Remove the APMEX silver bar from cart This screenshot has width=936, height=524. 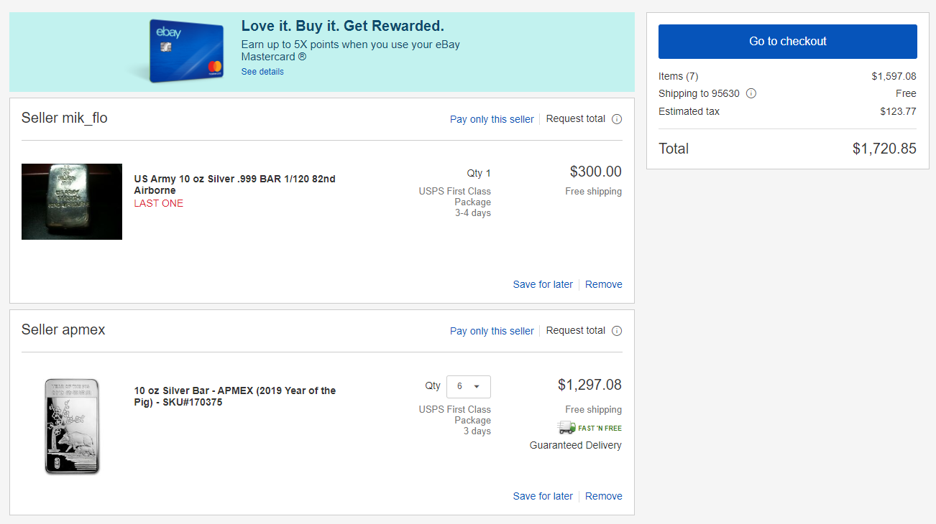604,496
